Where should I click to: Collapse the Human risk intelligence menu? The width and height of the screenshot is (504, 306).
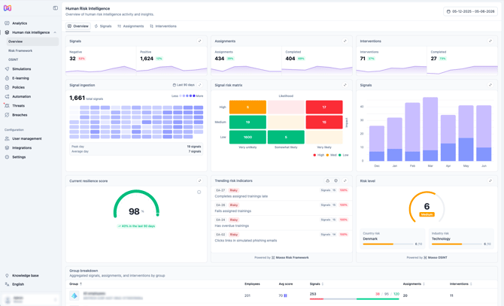point(55,32)
